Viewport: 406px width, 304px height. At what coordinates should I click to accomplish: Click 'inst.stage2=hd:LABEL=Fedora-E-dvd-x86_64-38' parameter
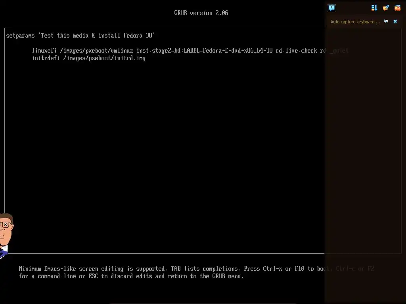pos(205,50)
